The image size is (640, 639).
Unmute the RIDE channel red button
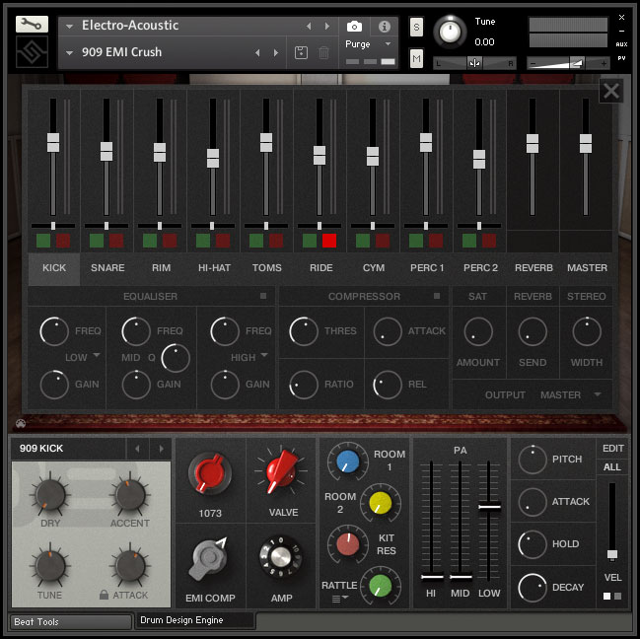(x=329, y=241)
